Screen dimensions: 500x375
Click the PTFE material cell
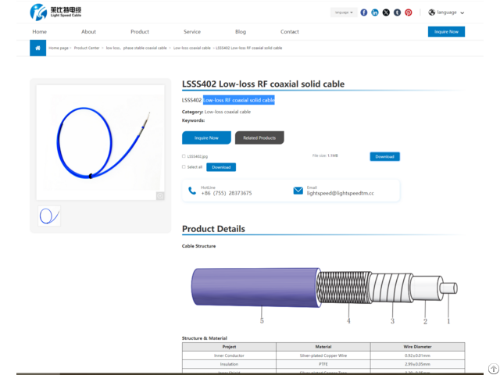point(323,364)
